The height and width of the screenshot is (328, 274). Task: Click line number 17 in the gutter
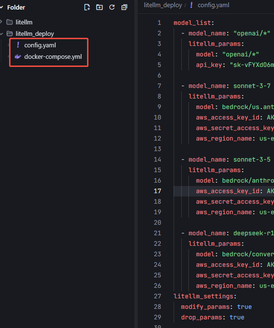point(157,191)
